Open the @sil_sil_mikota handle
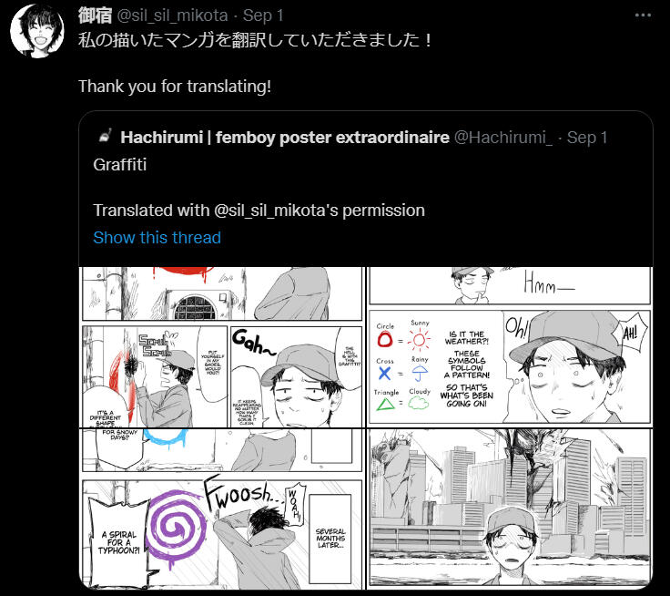 [x=173, y=15]
